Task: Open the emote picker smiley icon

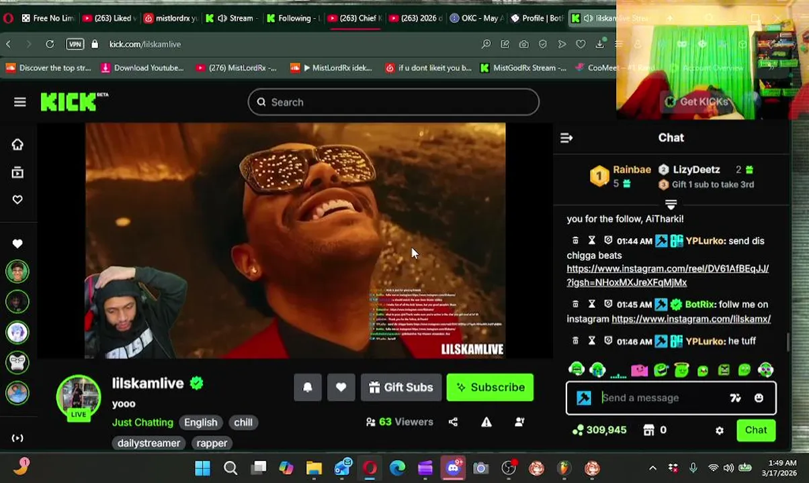Action: pyautogui.click(x=759, y=398)
